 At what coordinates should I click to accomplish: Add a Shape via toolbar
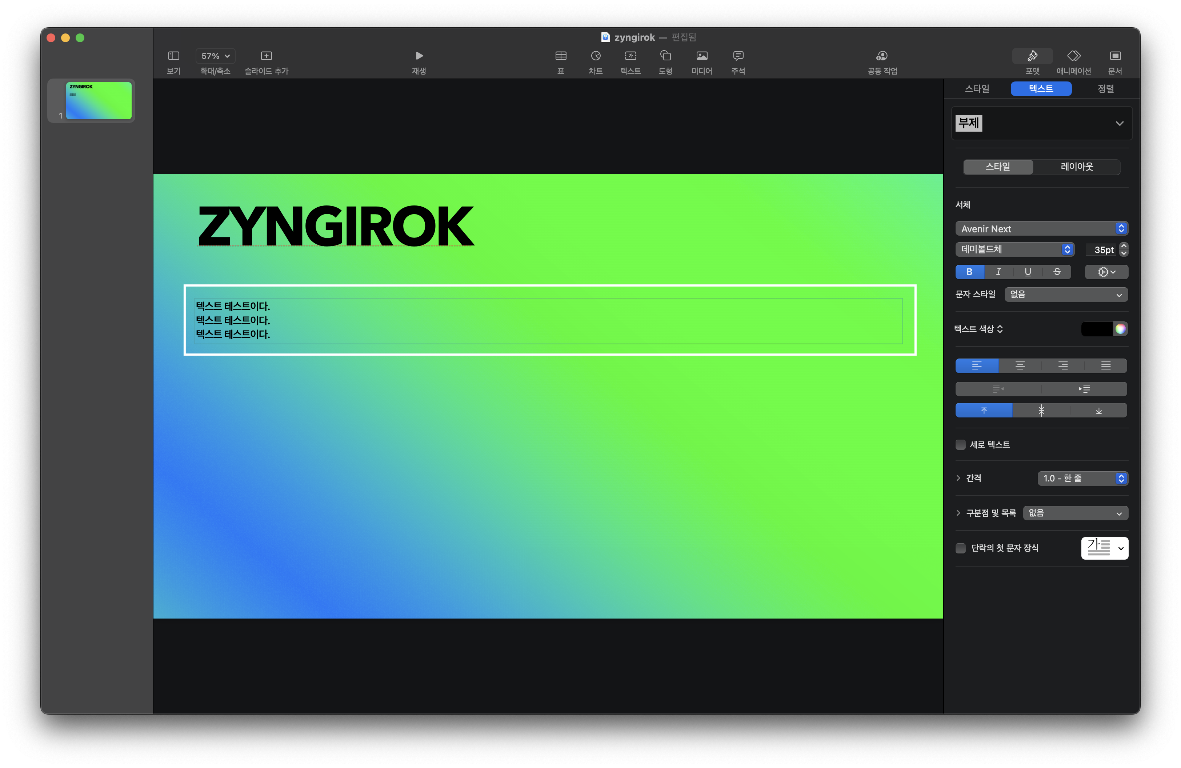665,56
